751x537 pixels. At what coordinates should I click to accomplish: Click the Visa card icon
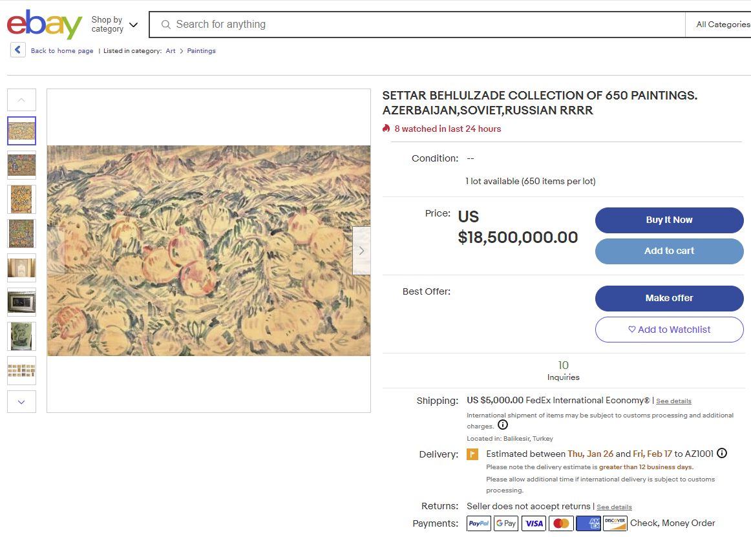[534, 523]
